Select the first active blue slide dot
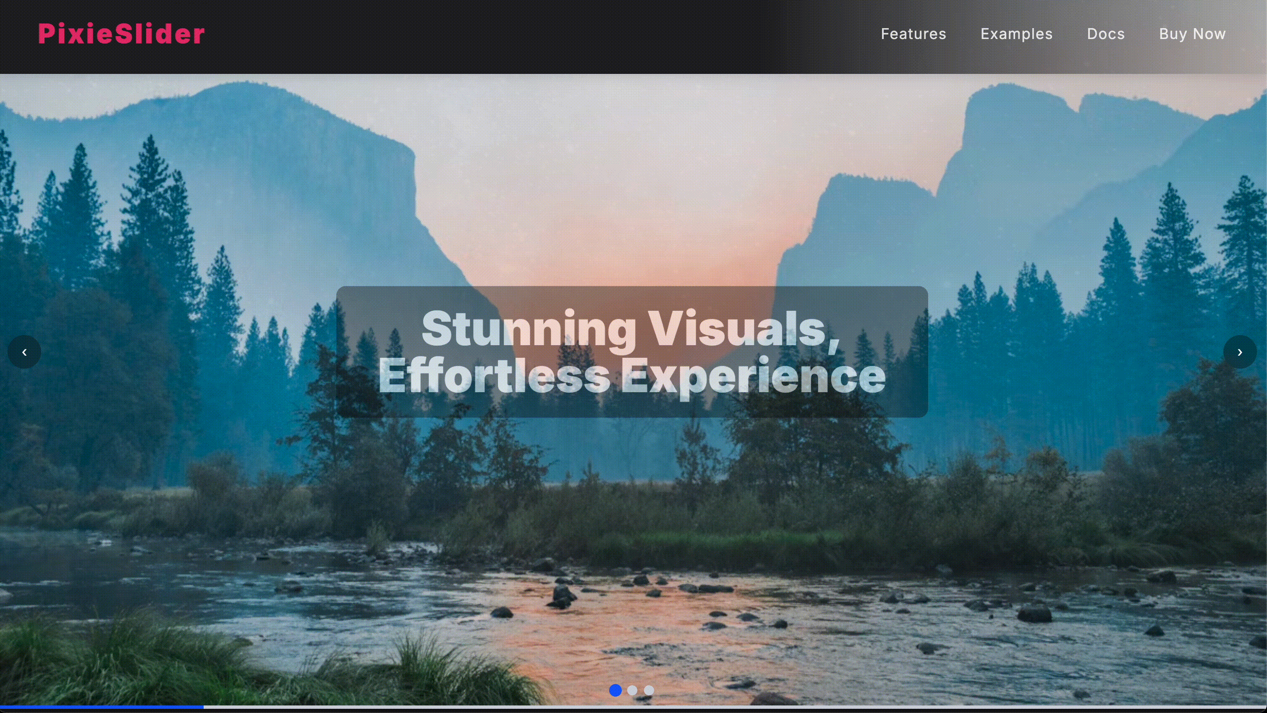Image resolution: width=1267 pixels, height=713 pixels. point(615,690)
